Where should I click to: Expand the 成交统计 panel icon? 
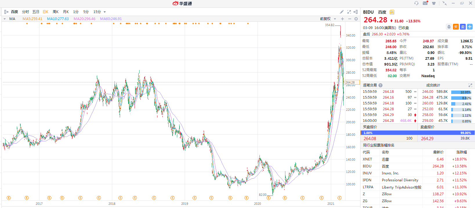pos(470,85)
